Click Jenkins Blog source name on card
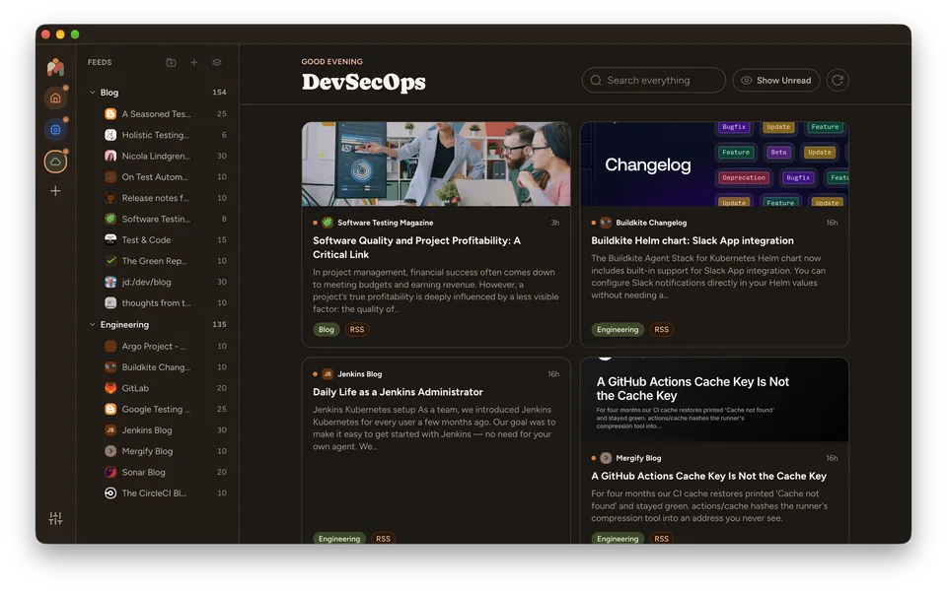Screen dimensions: 947x591 coord(359,374)
